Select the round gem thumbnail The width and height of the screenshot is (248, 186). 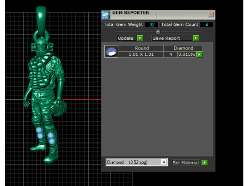111,51
